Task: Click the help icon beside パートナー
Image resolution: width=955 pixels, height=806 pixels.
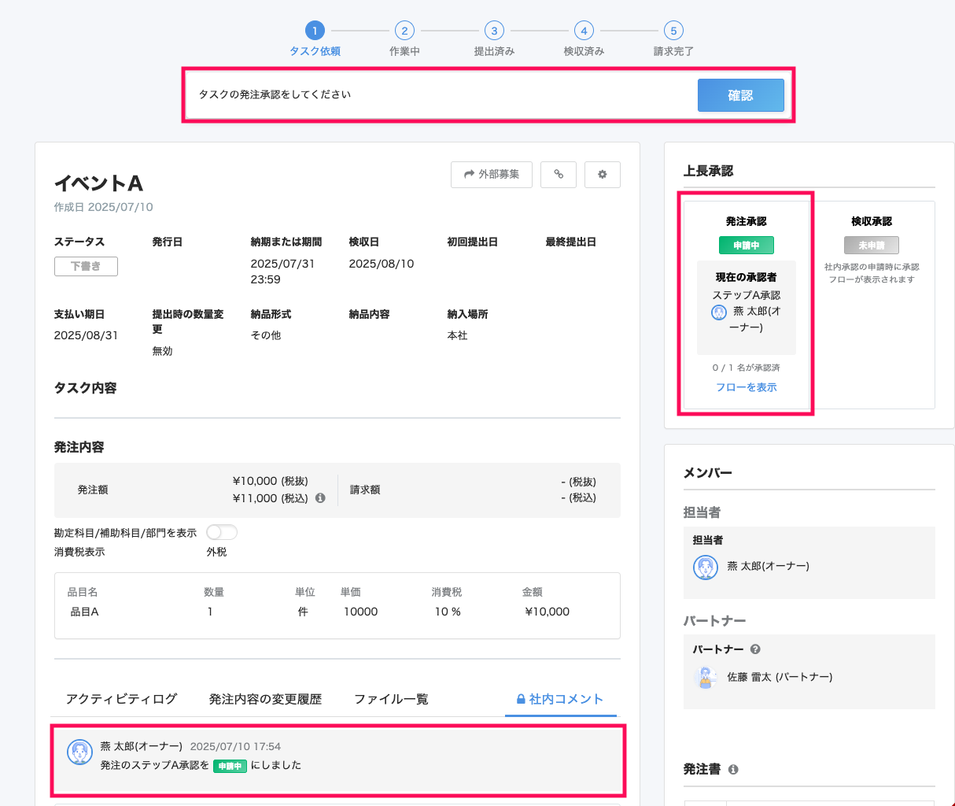Action: click(x=755, y=649)
